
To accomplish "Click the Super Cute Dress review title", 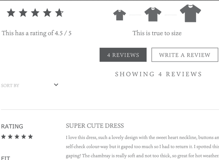I will point(95,126).
